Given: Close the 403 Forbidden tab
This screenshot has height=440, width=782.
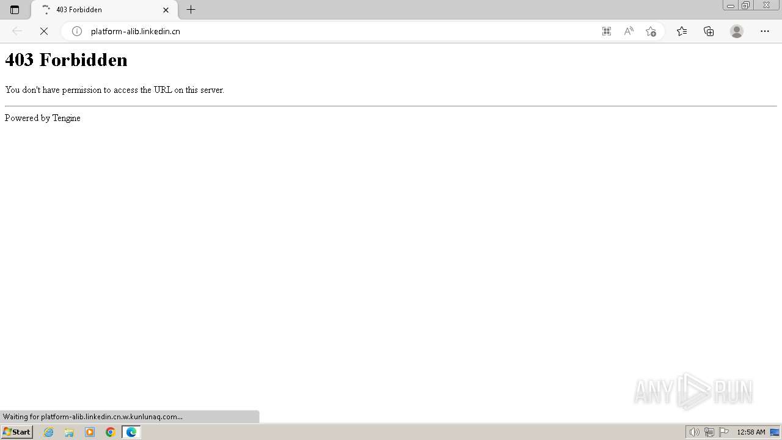Looking at the screenshot, I should (166, 10).
